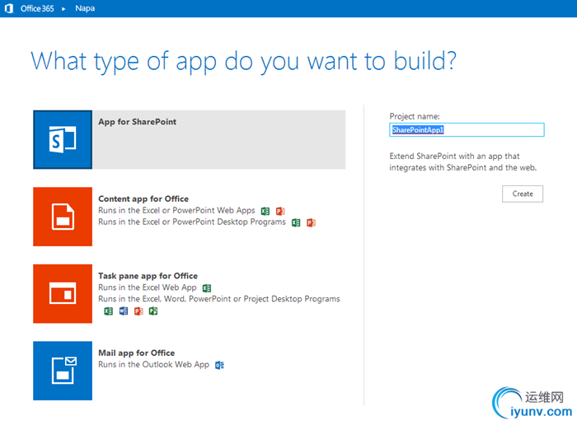Viewport: 577px width, 425px height.
Task: Click text 'Runs in the Excel or PowerPoint Web Apps'
Action: pos(176,210)
